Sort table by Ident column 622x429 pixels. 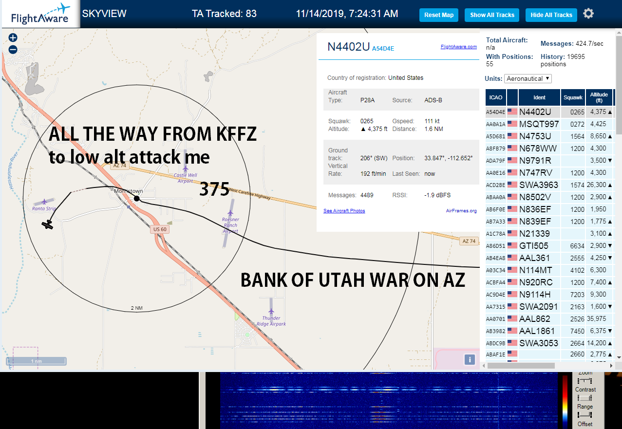[539, 97]
